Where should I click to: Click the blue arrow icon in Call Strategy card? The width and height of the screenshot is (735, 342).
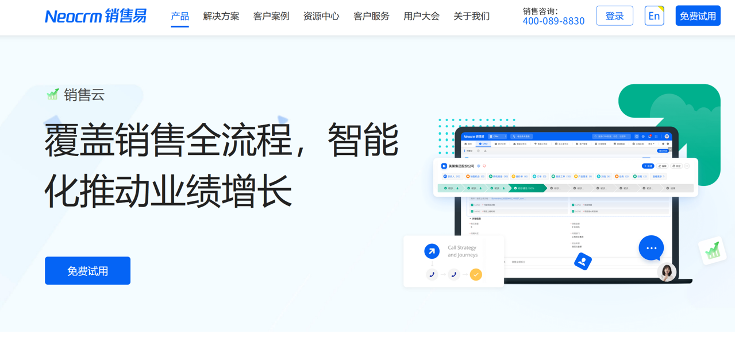432,251
